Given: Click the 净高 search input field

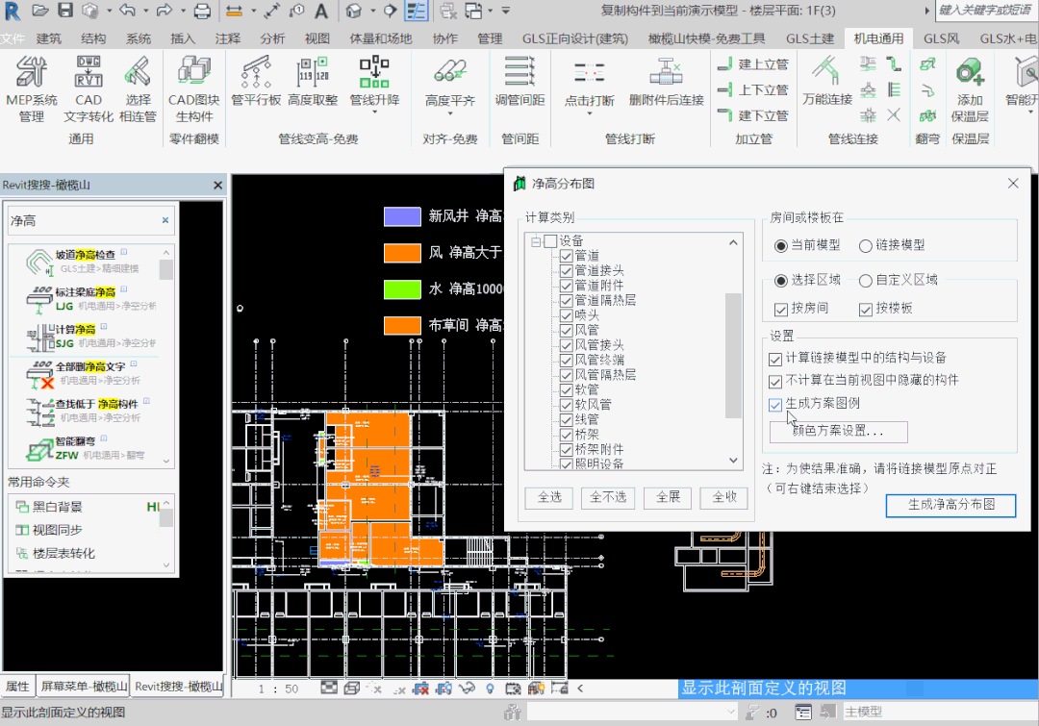Looking at the screenshot, I should pos(83,220).
